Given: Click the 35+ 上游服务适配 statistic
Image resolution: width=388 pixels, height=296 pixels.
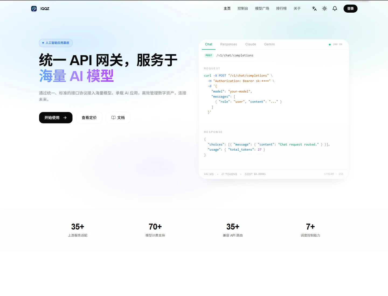Looking at the screenshot, I should (78, 230).
